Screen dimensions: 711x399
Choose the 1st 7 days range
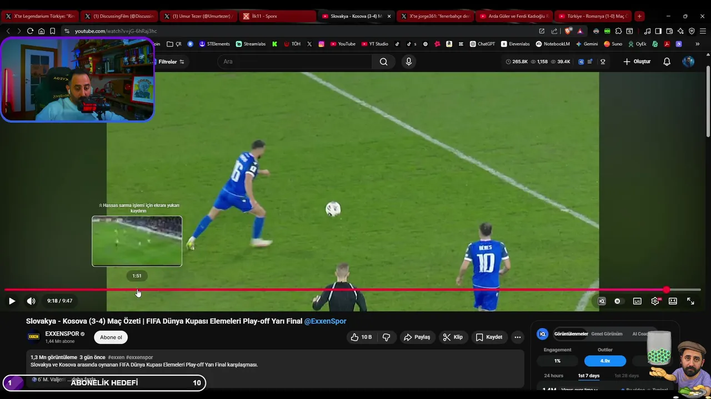[x=589, y=376]
